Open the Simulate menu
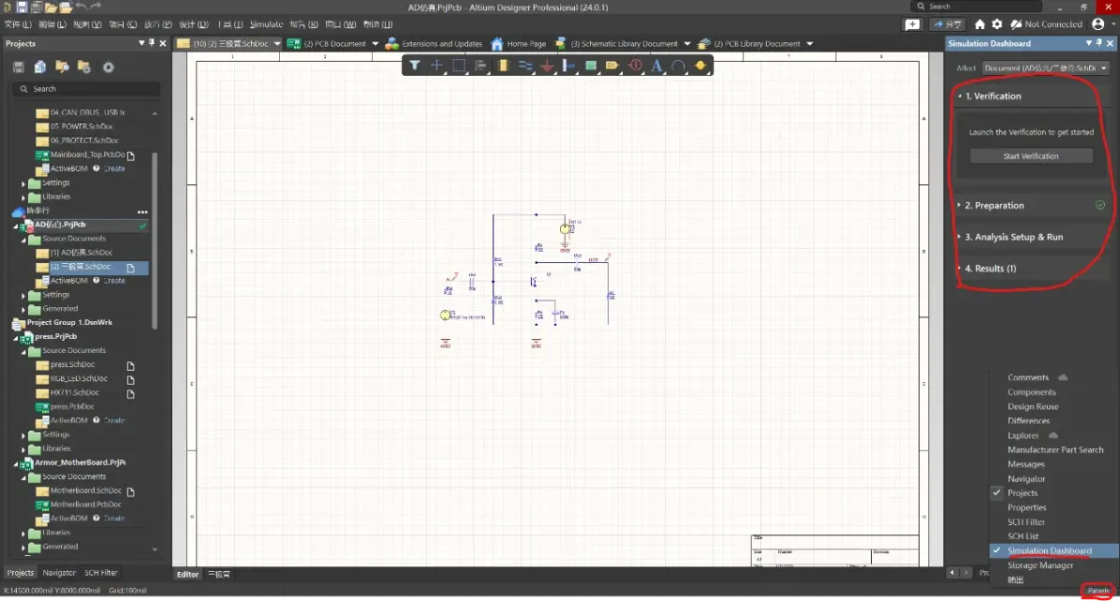The width and height of the screenshot is (1120, 601). coord(266,24)
